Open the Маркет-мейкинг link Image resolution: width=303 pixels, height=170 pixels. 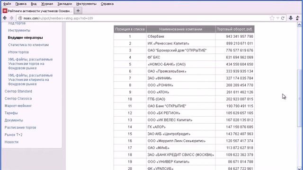point(18,106)
